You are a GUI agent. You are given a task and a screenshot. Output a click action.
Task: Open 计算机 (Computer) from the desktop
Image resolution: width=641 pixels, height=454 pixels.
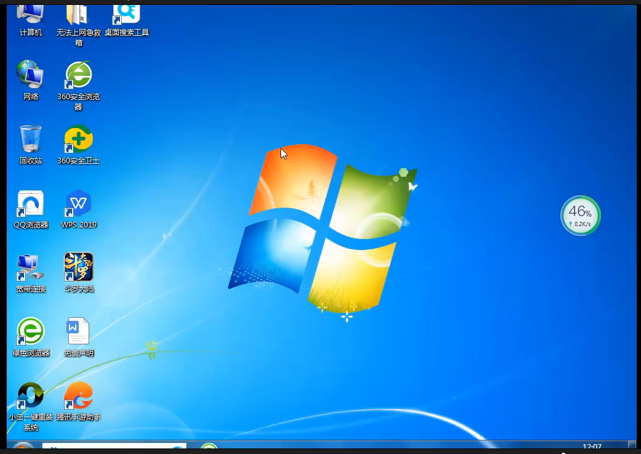coord(30,15)
